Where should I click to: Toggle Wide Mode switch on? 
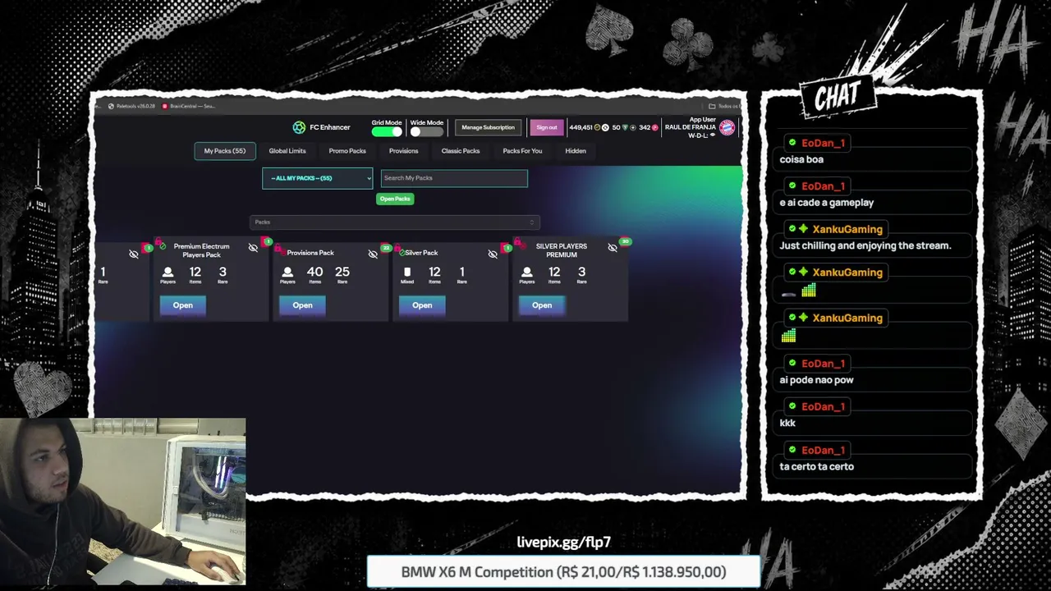tap(426, 131)
